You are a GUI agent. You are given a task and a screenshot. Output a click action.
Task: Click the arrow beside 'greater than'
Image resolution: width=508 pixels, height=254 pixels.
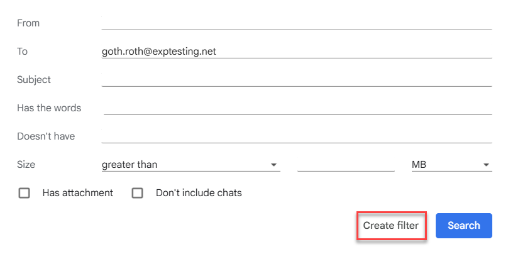click(x=274, y=165)
